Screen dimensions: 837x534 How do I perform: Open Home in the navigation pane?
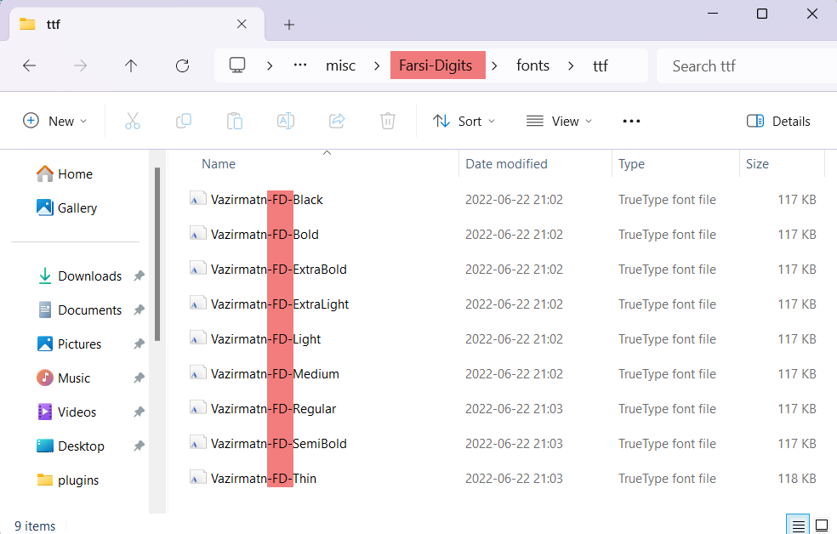pyautogui.click(x=65, y=174)
